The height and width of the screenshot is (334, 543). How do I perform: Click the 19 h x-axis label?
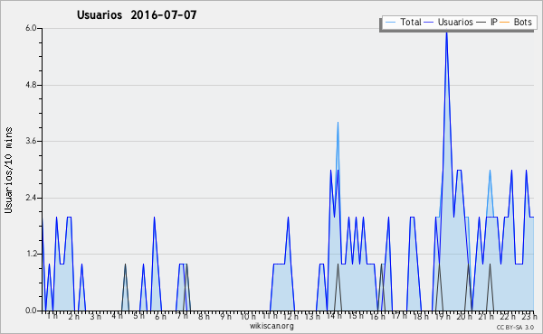tap(443, 316)
